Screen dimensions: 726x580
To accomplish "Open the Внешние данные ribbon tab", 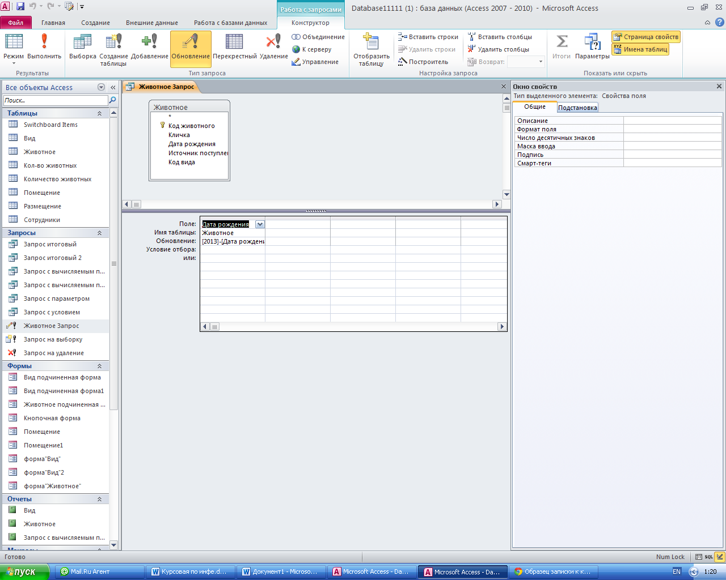I will (x=152, y=23).
